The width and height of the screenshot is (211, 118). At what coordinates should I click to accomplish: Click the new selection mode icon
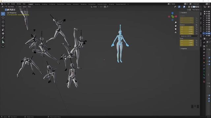pyautogui.click(x=6, y=10)
